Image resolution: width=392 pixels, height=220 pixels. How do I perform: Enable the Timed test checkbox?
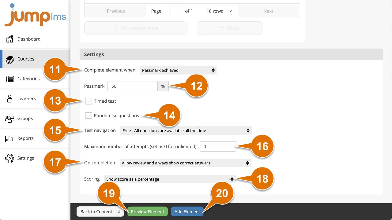89,101
